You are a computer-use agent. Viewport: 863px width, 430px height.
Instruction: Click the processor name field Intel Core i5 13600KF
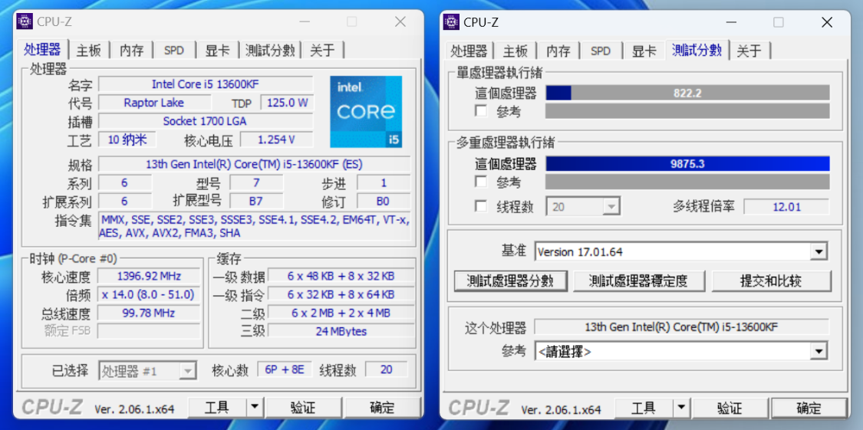click(x=206, y=84)
